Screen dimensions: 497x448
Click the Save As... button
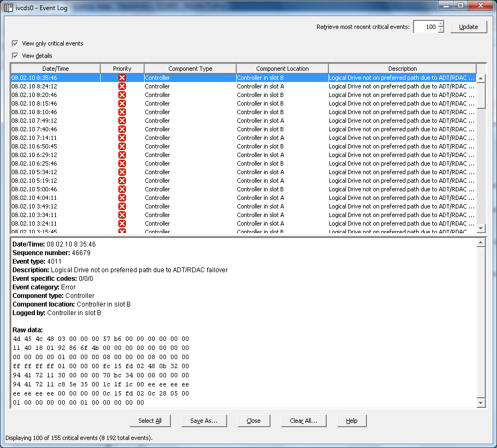tap(204, 421)
